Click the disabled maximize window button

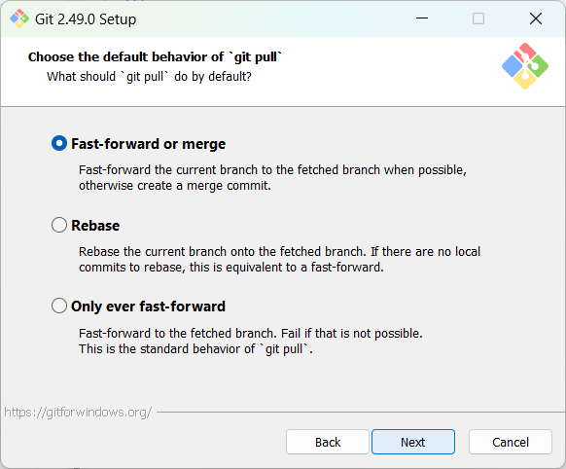(x=478, y=18)
